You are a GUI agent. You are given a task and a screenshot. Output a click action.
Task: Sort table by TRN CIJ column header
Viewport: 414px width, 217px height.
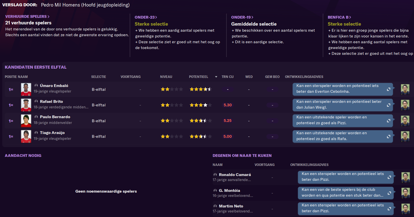click(x=227, y=77)
